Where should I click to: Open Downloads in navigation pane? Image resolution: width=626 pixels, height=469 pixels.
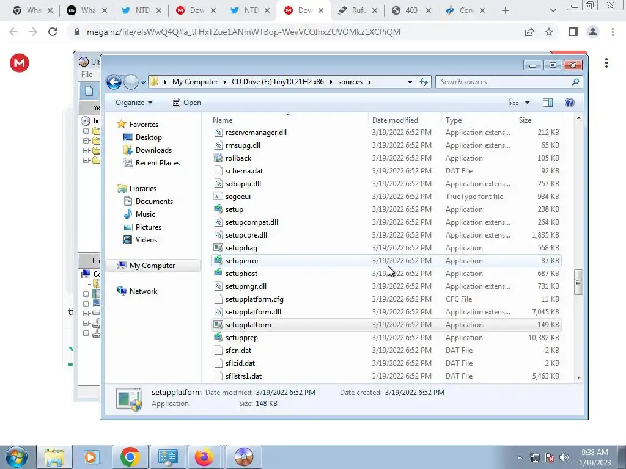148,150
